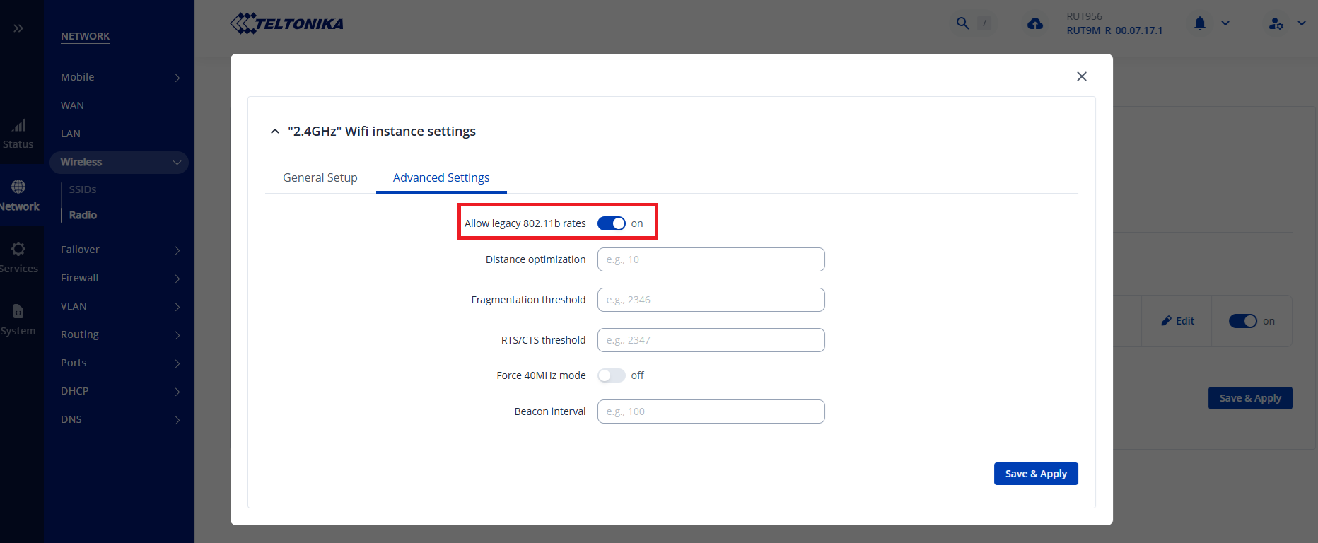Open the Status section icon
Image resolution: width=1318 pixels, height=543 pixels.
click(18, 133)
